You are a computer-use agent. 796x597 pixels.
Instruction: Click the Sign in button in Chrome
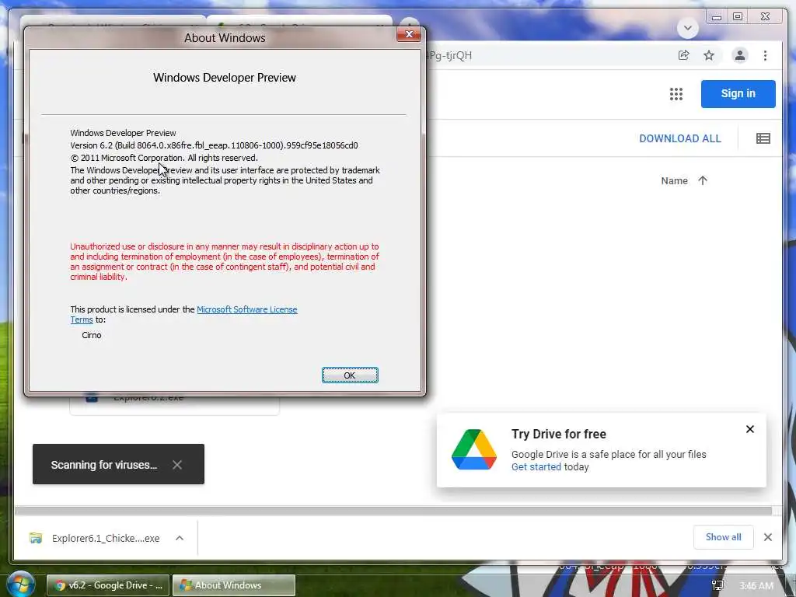point(738,93)
